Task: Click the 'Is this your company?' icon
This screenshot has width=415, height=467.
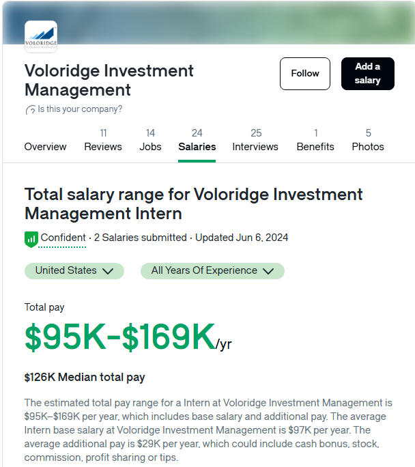Action: coord(30,110)
